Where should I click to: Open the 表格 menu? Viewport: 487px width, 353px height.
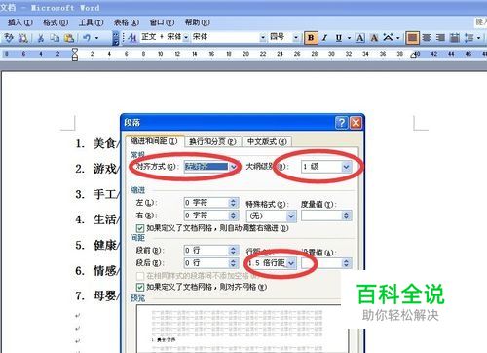click(127, 22)
